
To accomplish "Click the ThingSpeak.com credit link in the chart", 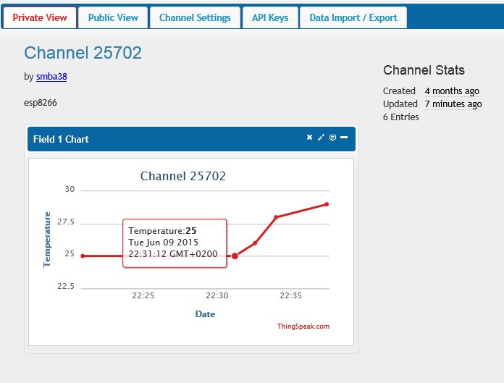I will click(303, 327).
